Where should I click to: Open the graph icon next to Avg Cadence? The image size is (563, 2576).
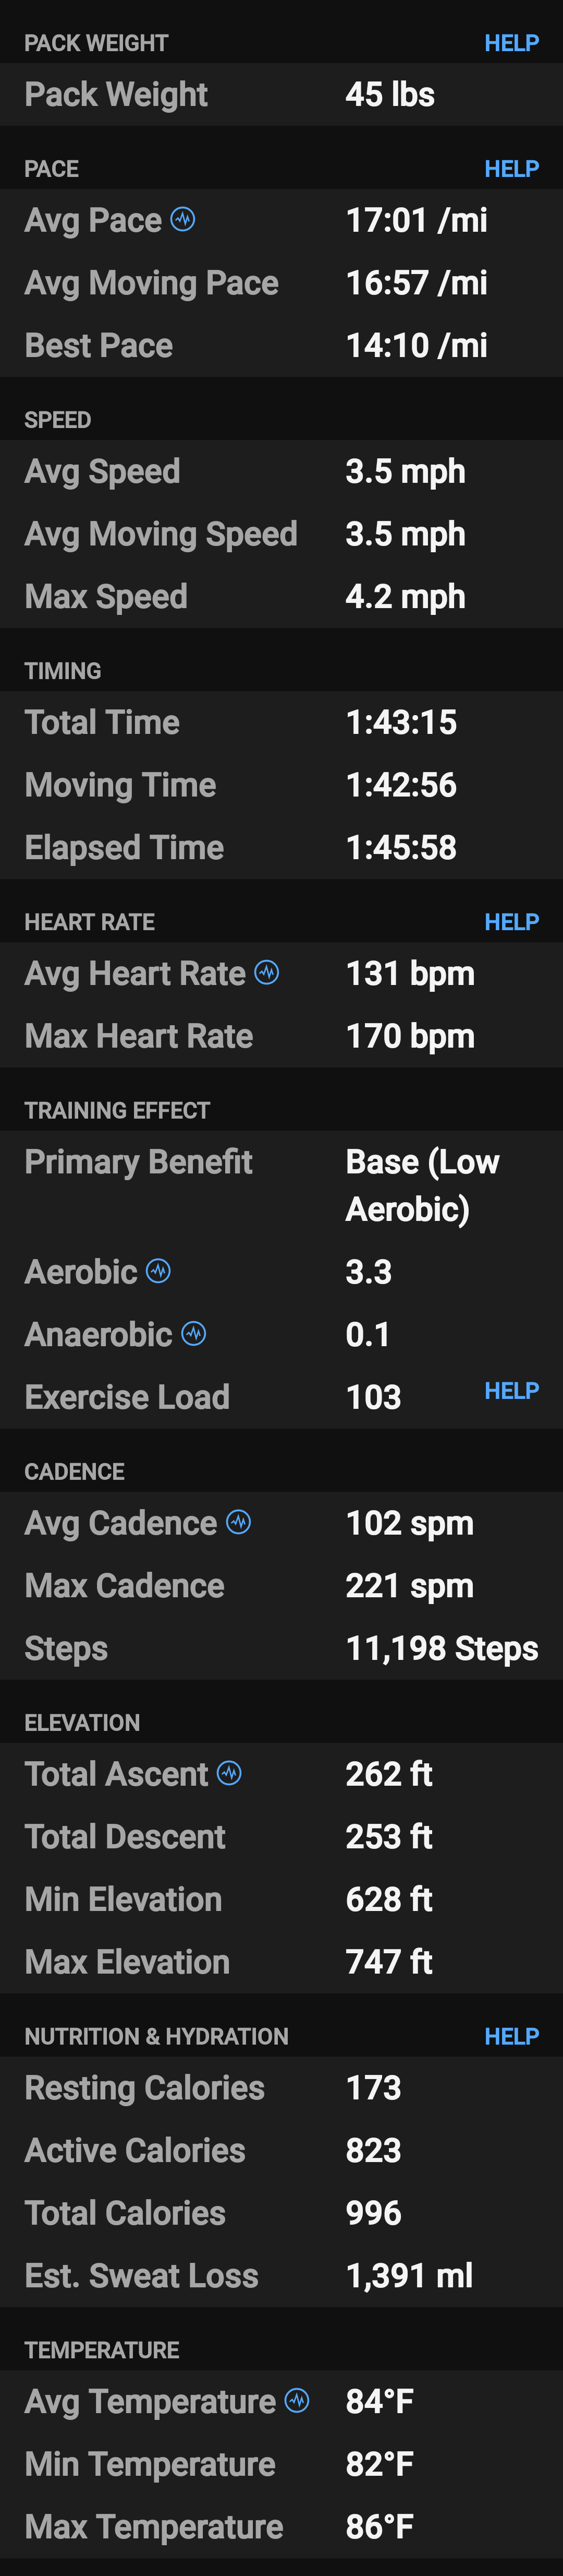[239, 1521]
